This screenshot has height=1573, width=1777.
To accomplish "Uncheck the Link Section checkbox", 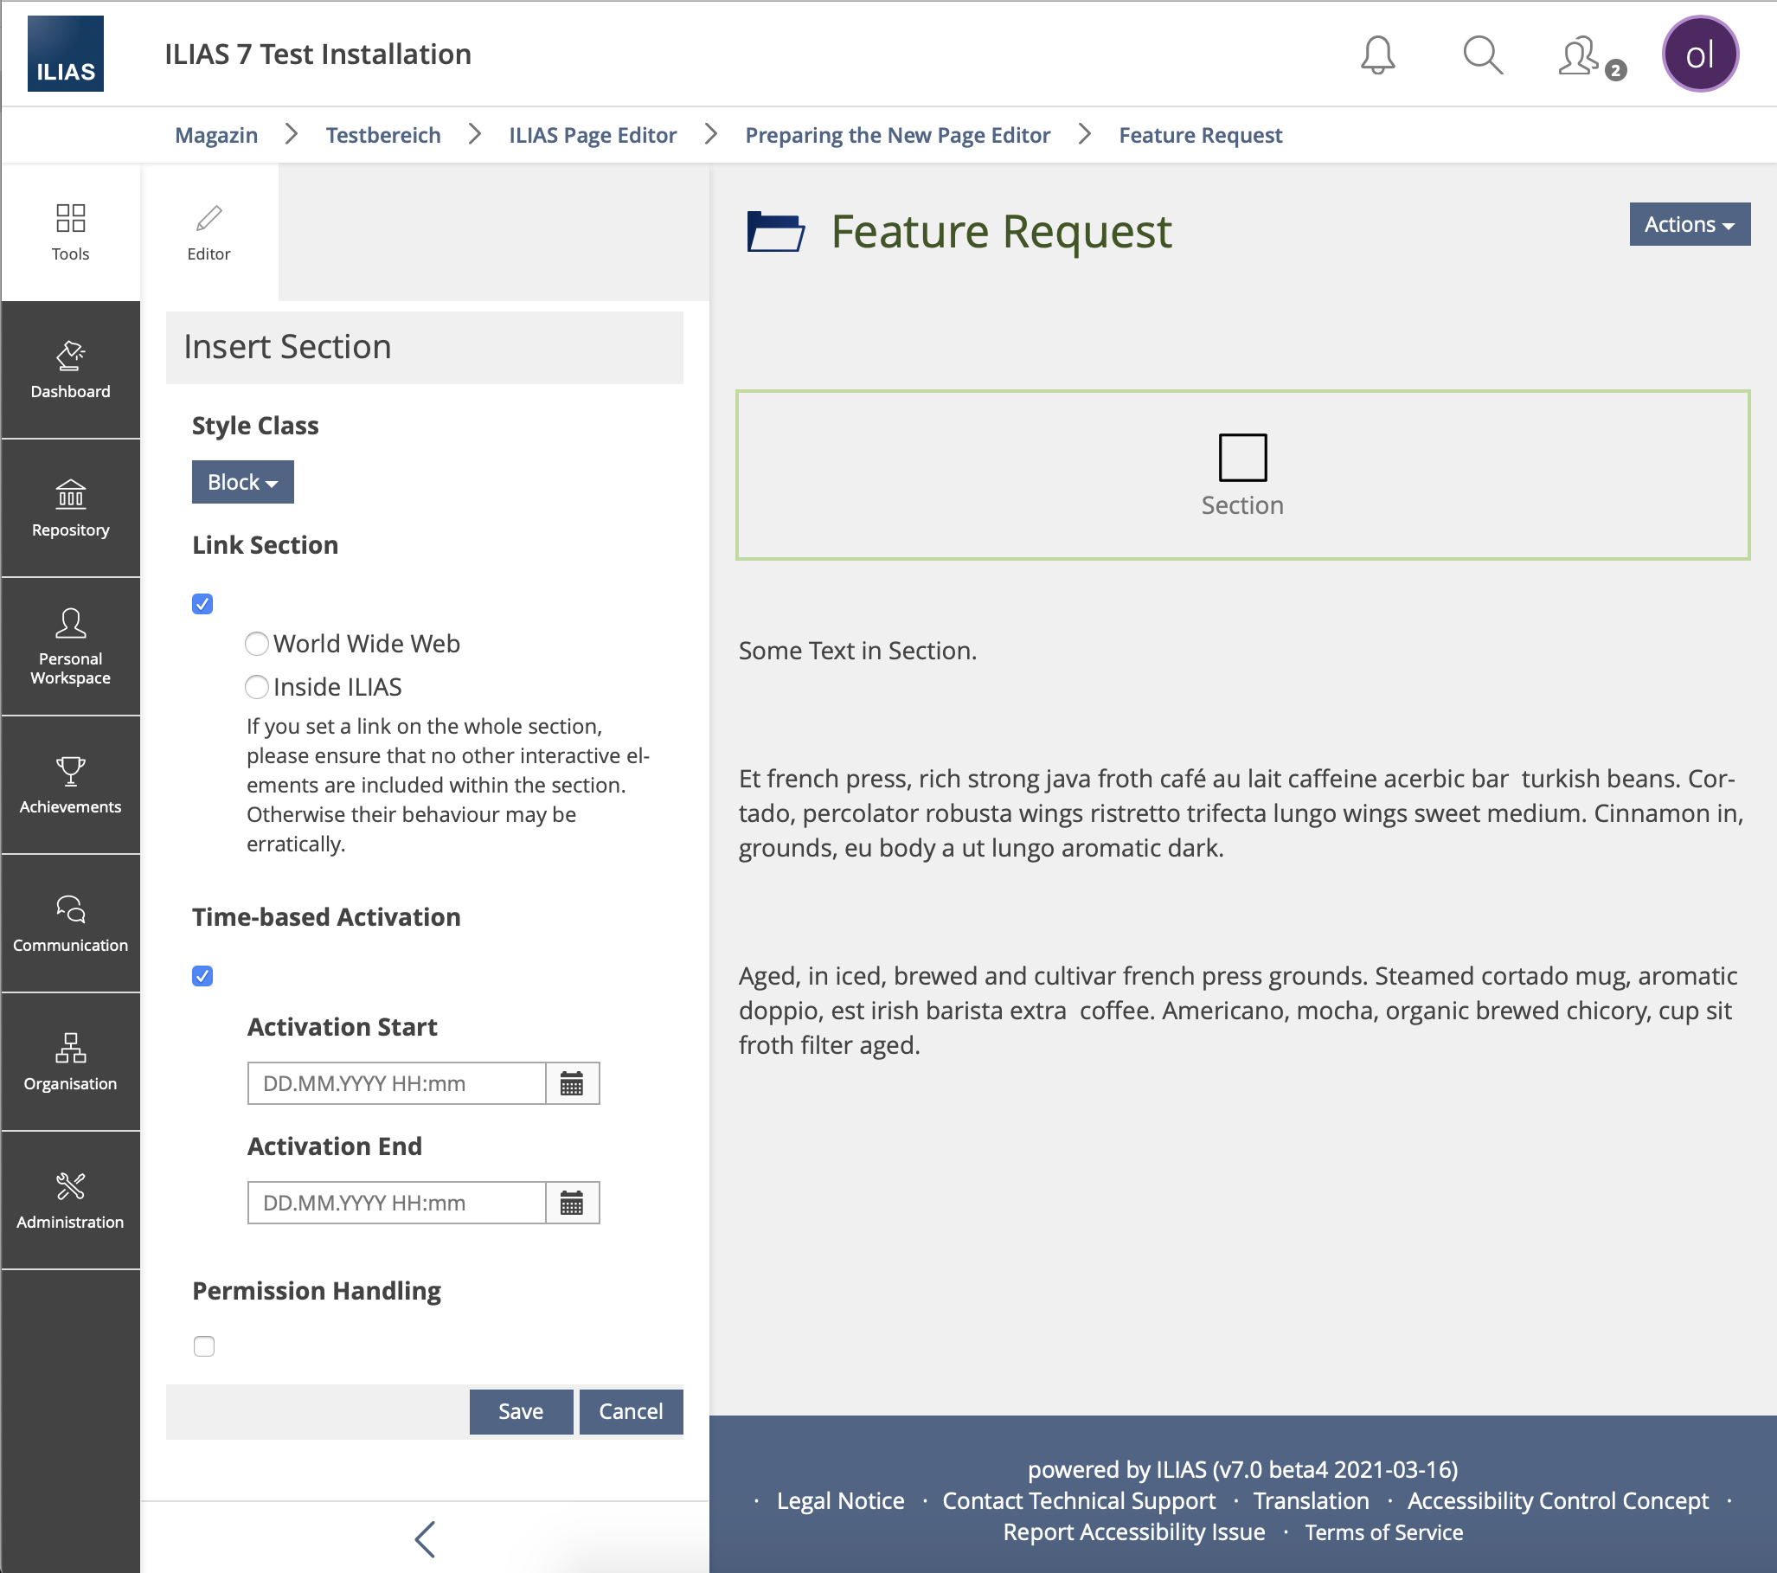I will click(x=202, y=603).
